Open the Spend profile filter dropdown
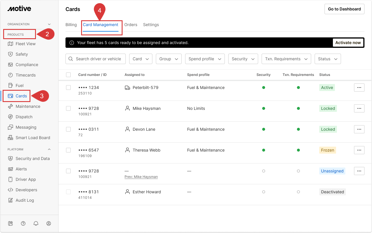This screenshot has width=372, height=233. [x=205, y=59]
